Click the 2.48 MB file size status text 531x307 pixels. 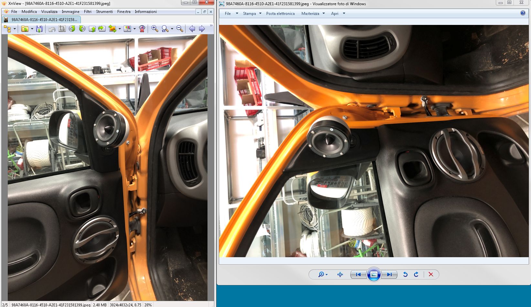pyautogui.click(x=100, y=305)
